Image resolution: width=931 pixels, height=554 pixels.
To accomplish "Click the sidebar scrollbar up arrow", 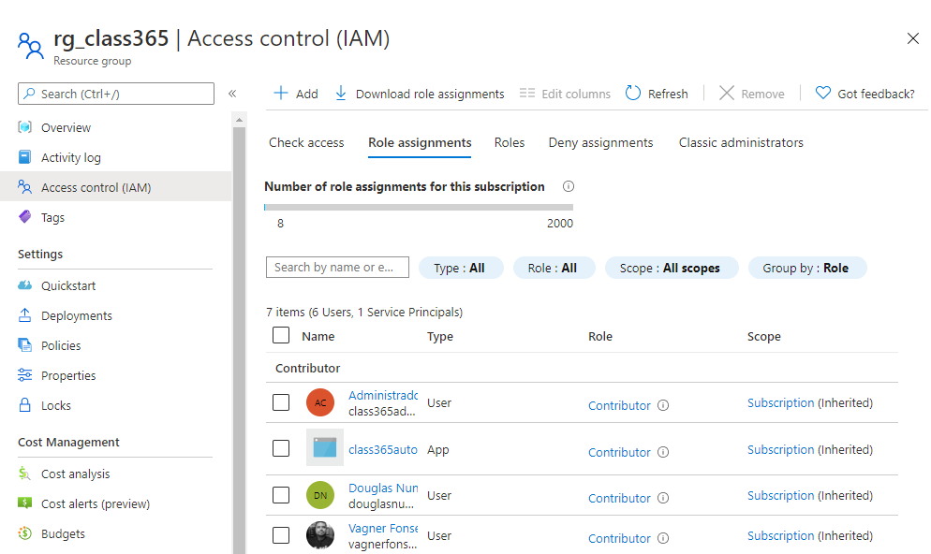I will coord(239,120).
